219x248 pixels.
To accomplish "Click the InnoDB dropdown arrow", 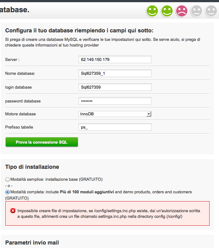I will (x=149, y=114).
